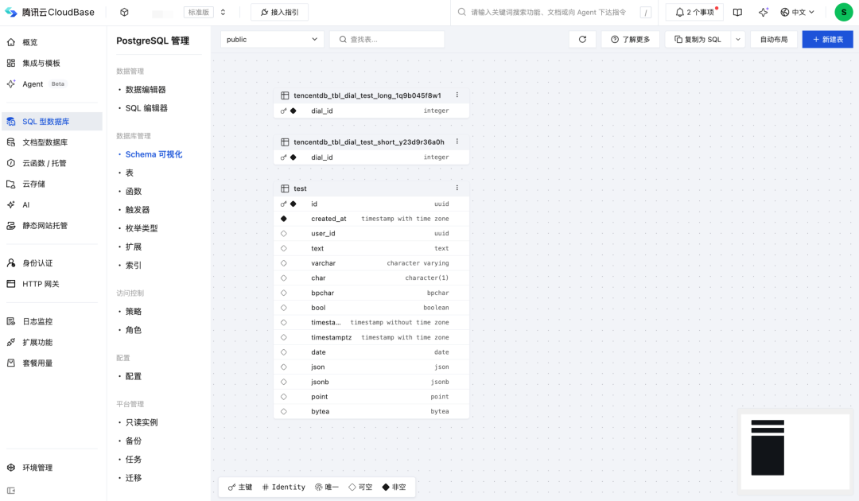Open 静态网站托管 in the sidebar
859x501 pixels.
[x=52, y=226]
